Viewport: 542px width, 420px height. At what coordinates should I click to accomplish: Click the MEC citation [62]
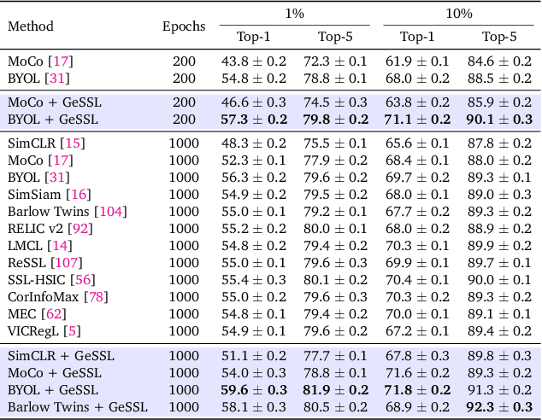tap(54, 313)
